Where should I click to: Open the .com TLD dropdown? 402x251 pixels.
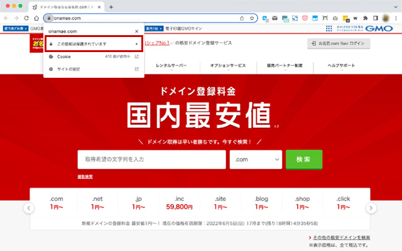click(x=256, y=159)
